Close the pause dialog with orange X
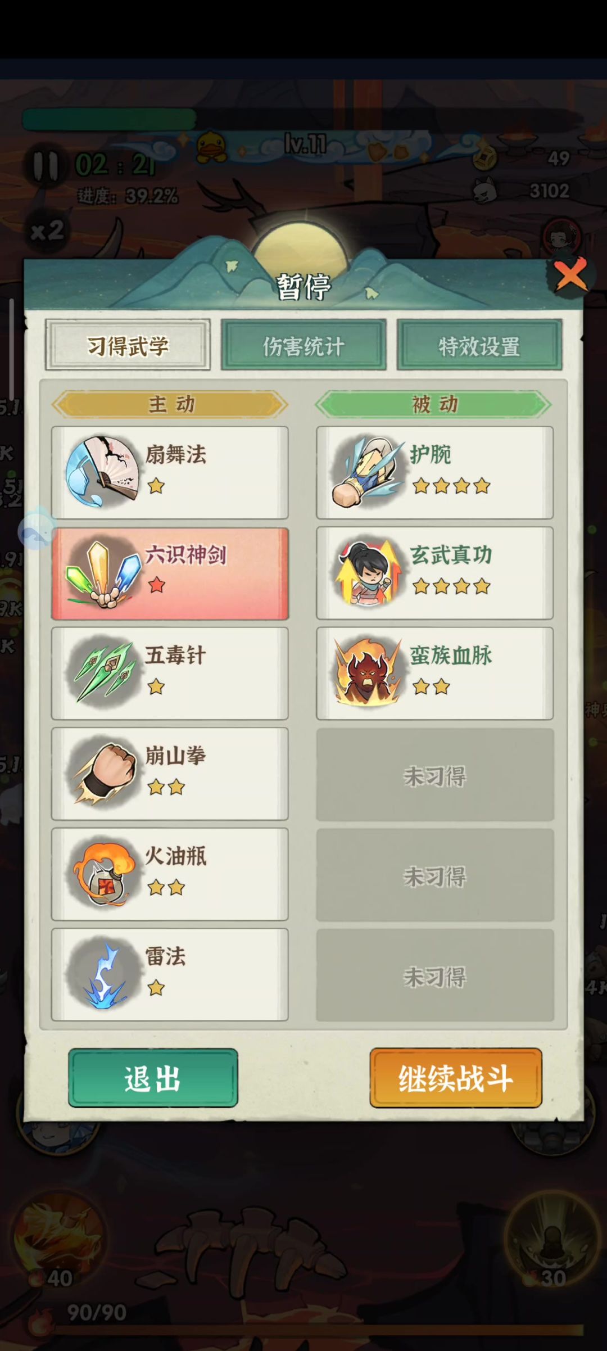607x1351 pixels. 570,276
